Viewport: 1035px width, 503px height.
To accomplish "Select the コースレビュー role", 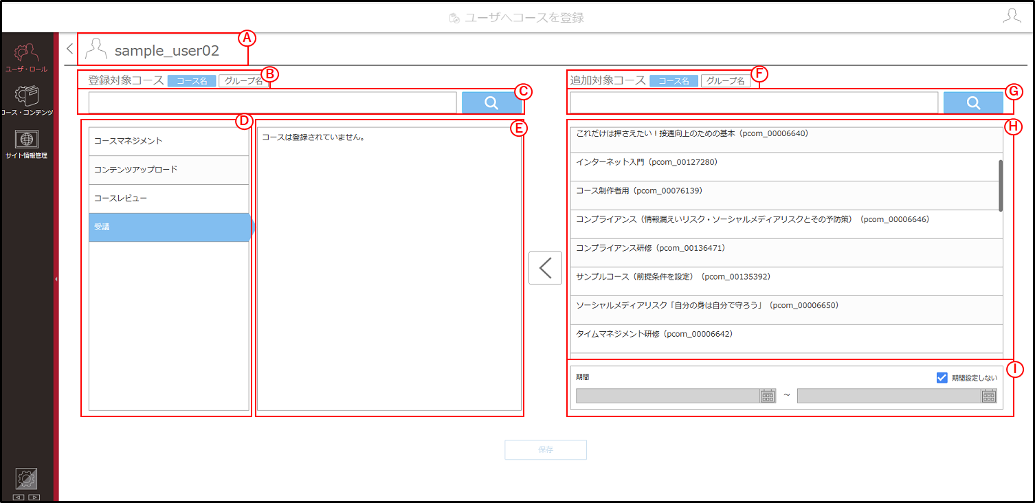I will pos(169,199).
